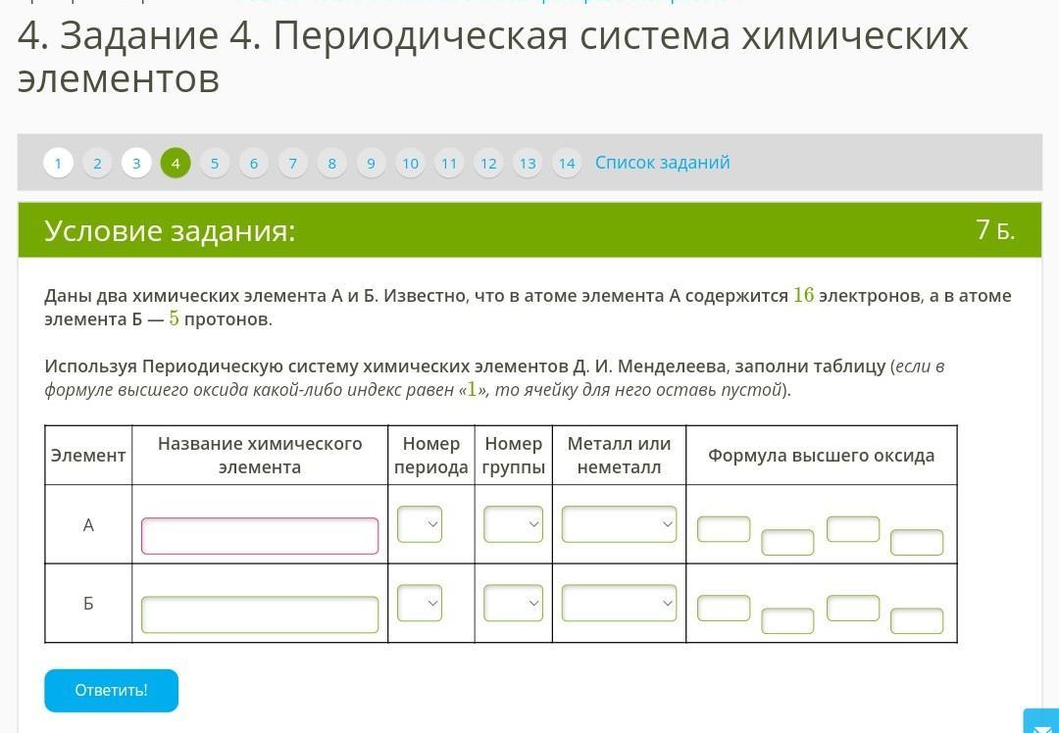This screenshot has height=733, width=1059.
Task: Click second oxide index box for element Б
Action: point(917,621)
